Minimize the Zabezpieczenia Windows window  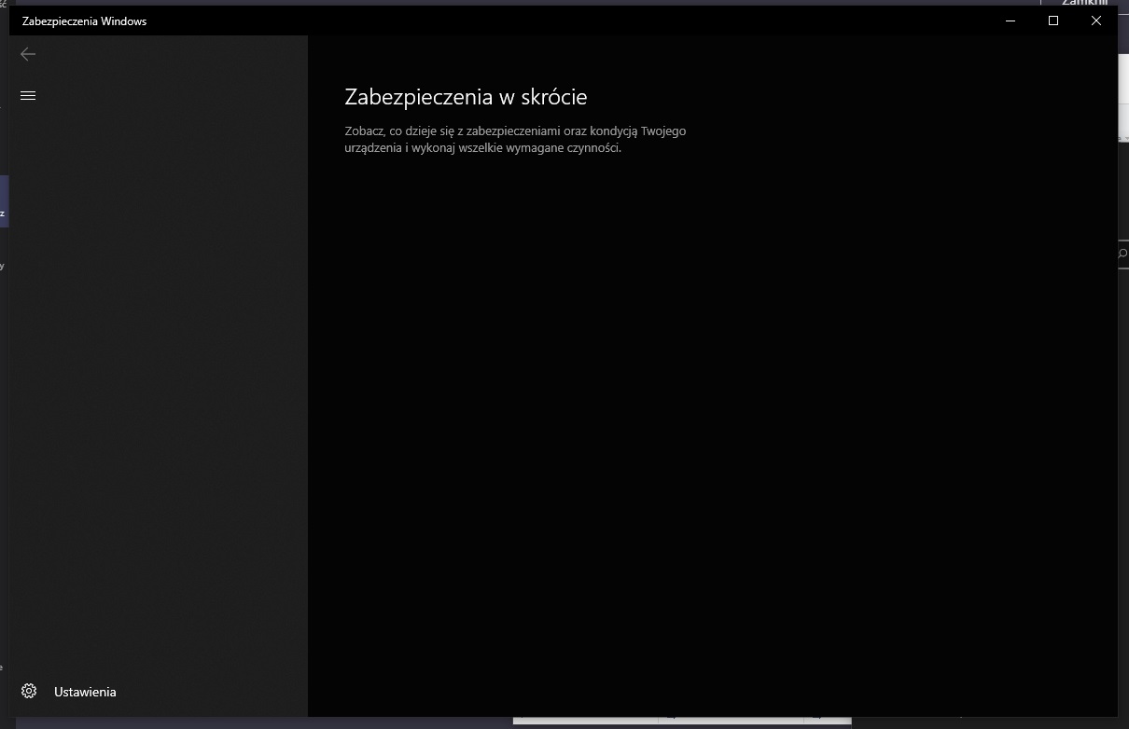pos(1011,21)
